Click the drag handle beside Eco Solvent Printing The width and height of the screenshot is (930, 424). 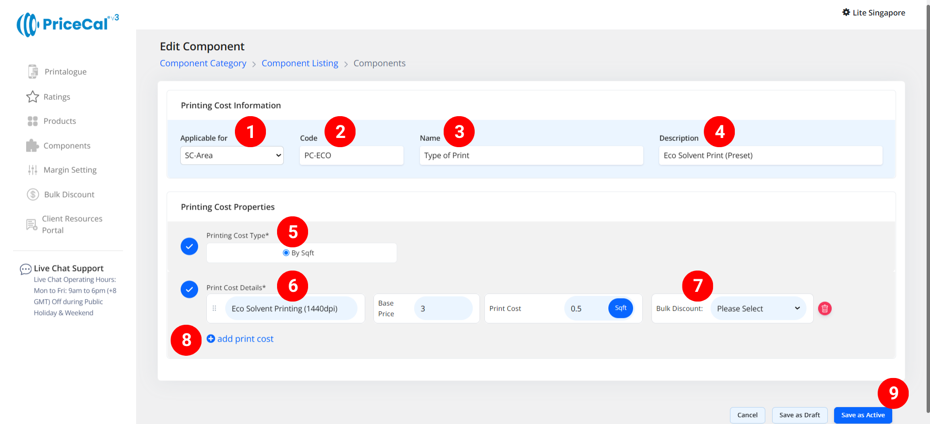215,308
